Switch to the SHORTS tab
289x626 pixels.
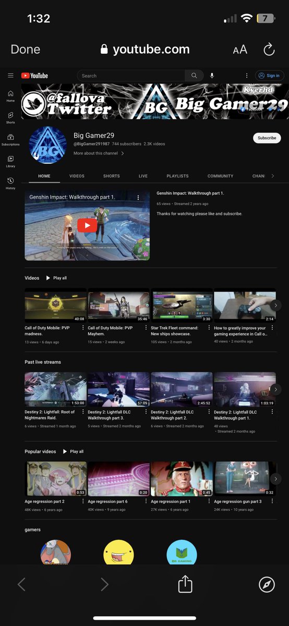[111, 176]
